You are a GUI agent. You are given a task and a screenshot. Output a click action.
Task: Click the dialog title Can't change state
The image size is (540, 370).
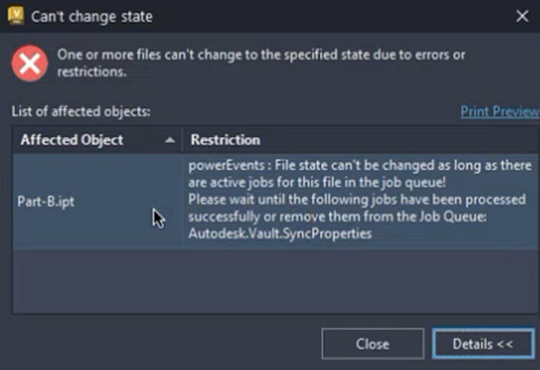pyautogui.click(x=93, y=17)
